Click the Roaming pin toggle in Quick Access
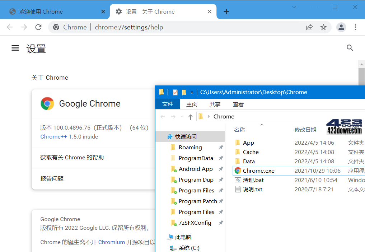Screen dimensions: 365x252 221,147
